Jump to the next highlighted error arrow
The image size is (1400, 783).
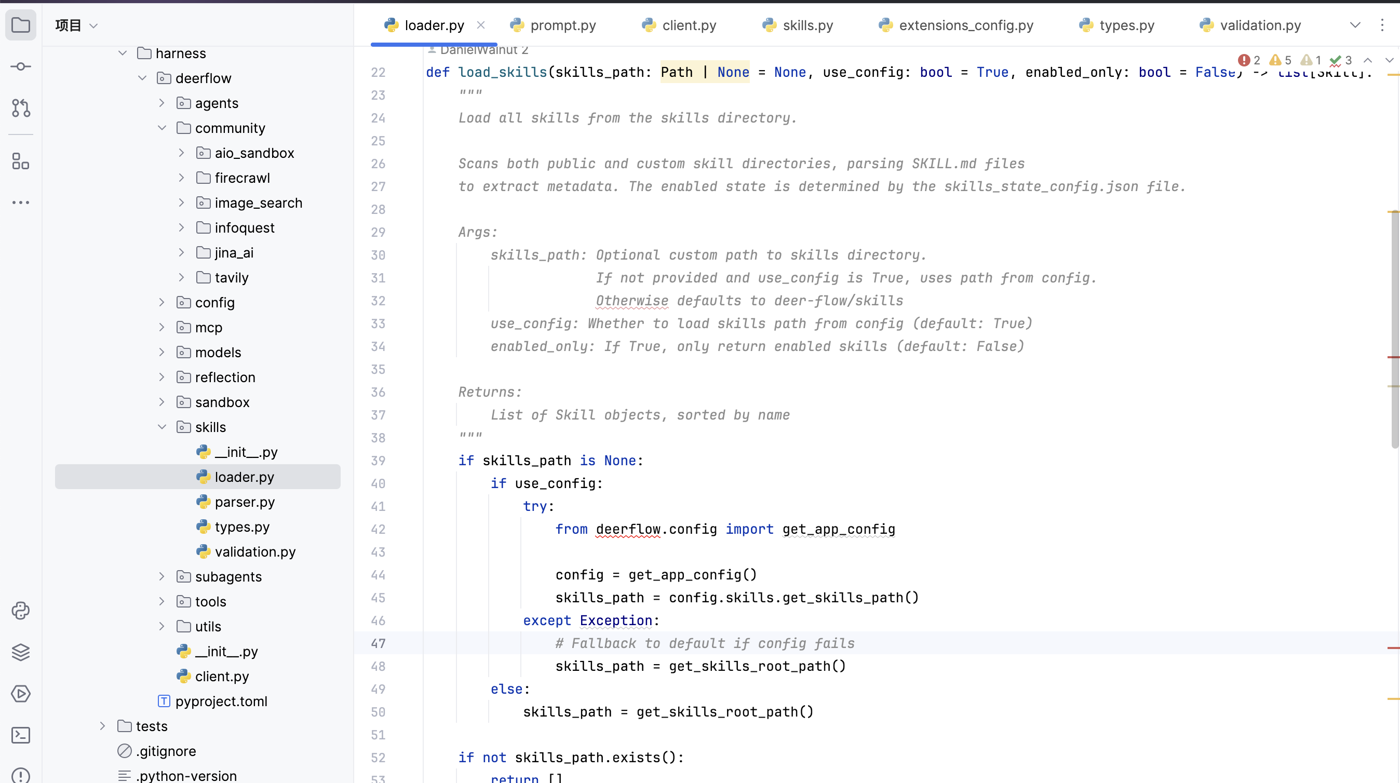pos(1389,60)
